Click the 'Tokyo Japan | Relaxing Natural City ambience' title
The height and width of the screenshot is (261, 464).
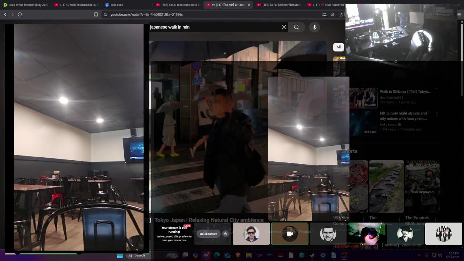209,220
